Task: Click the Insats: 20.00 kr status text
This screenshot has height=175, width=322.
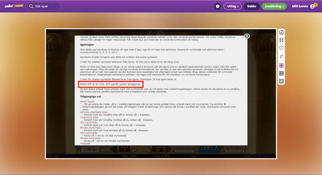Action: pyautogui.click(x=162, y=156)
